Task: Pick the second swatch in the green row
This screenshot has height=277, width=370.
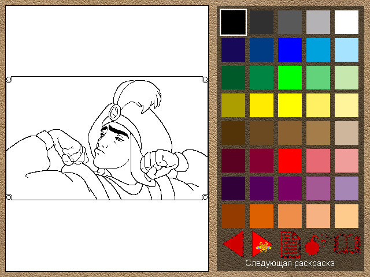Action: coord(261,77)
